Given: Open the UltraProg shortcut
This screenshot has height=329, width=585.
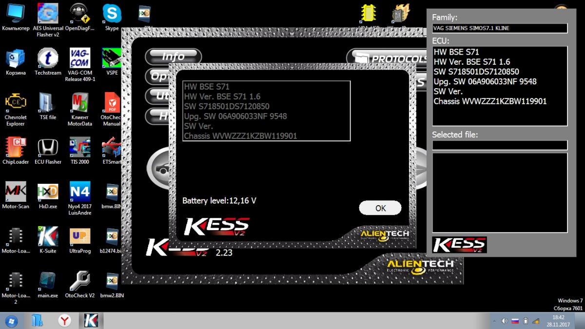Looking at the screenshot, I should [x=79, y=240].
